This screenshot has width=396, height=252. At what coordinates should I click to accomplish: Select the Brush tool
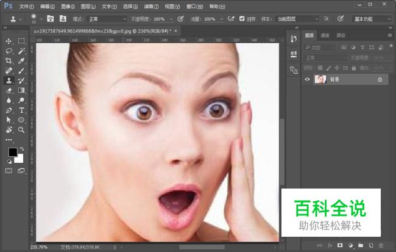21,71
